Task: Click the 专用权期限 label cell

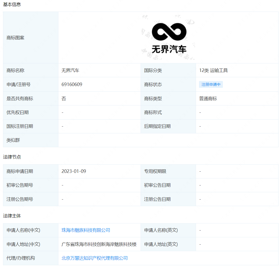Action: [155, 171]
